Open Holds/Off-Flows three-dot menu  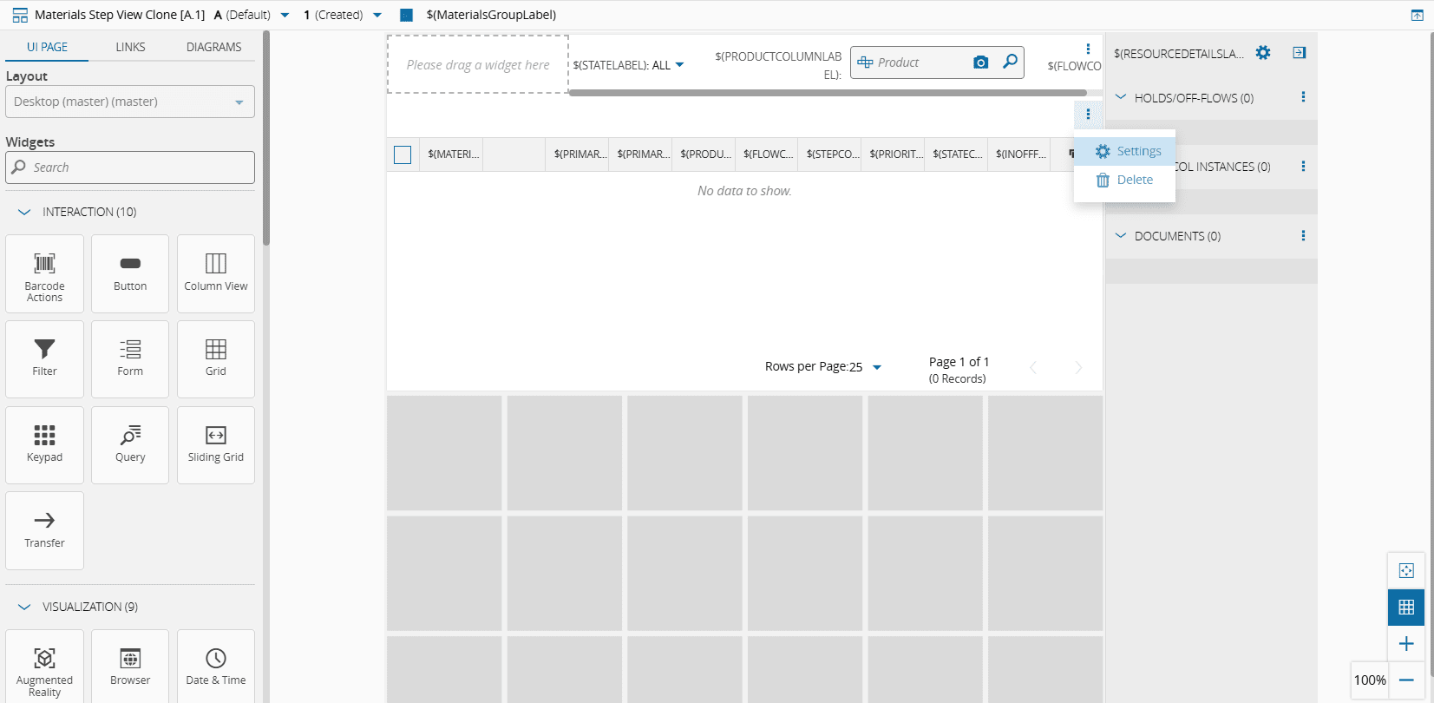coord(1303,97)
